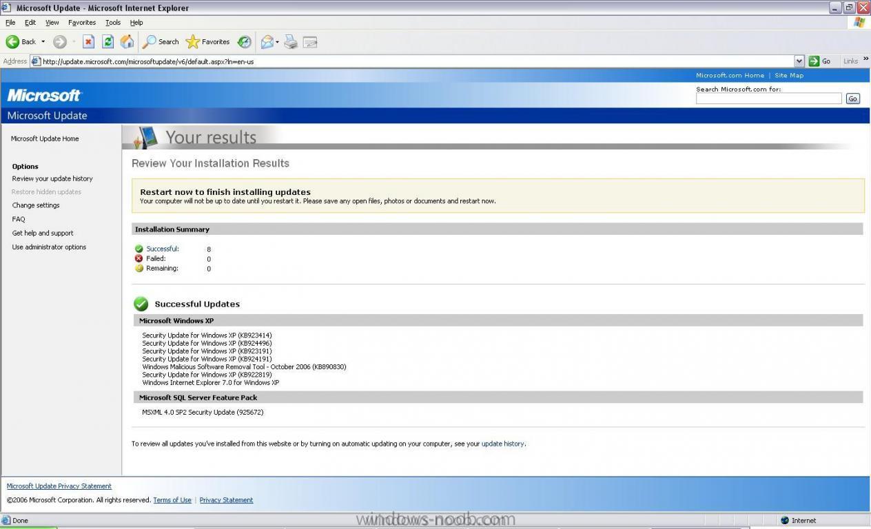Expand the Mail button dropdown arrow

(277, 42)
